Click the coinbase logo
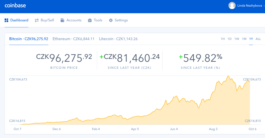The image size is (265, 138). pyautogui.click(x=15, y=5)
